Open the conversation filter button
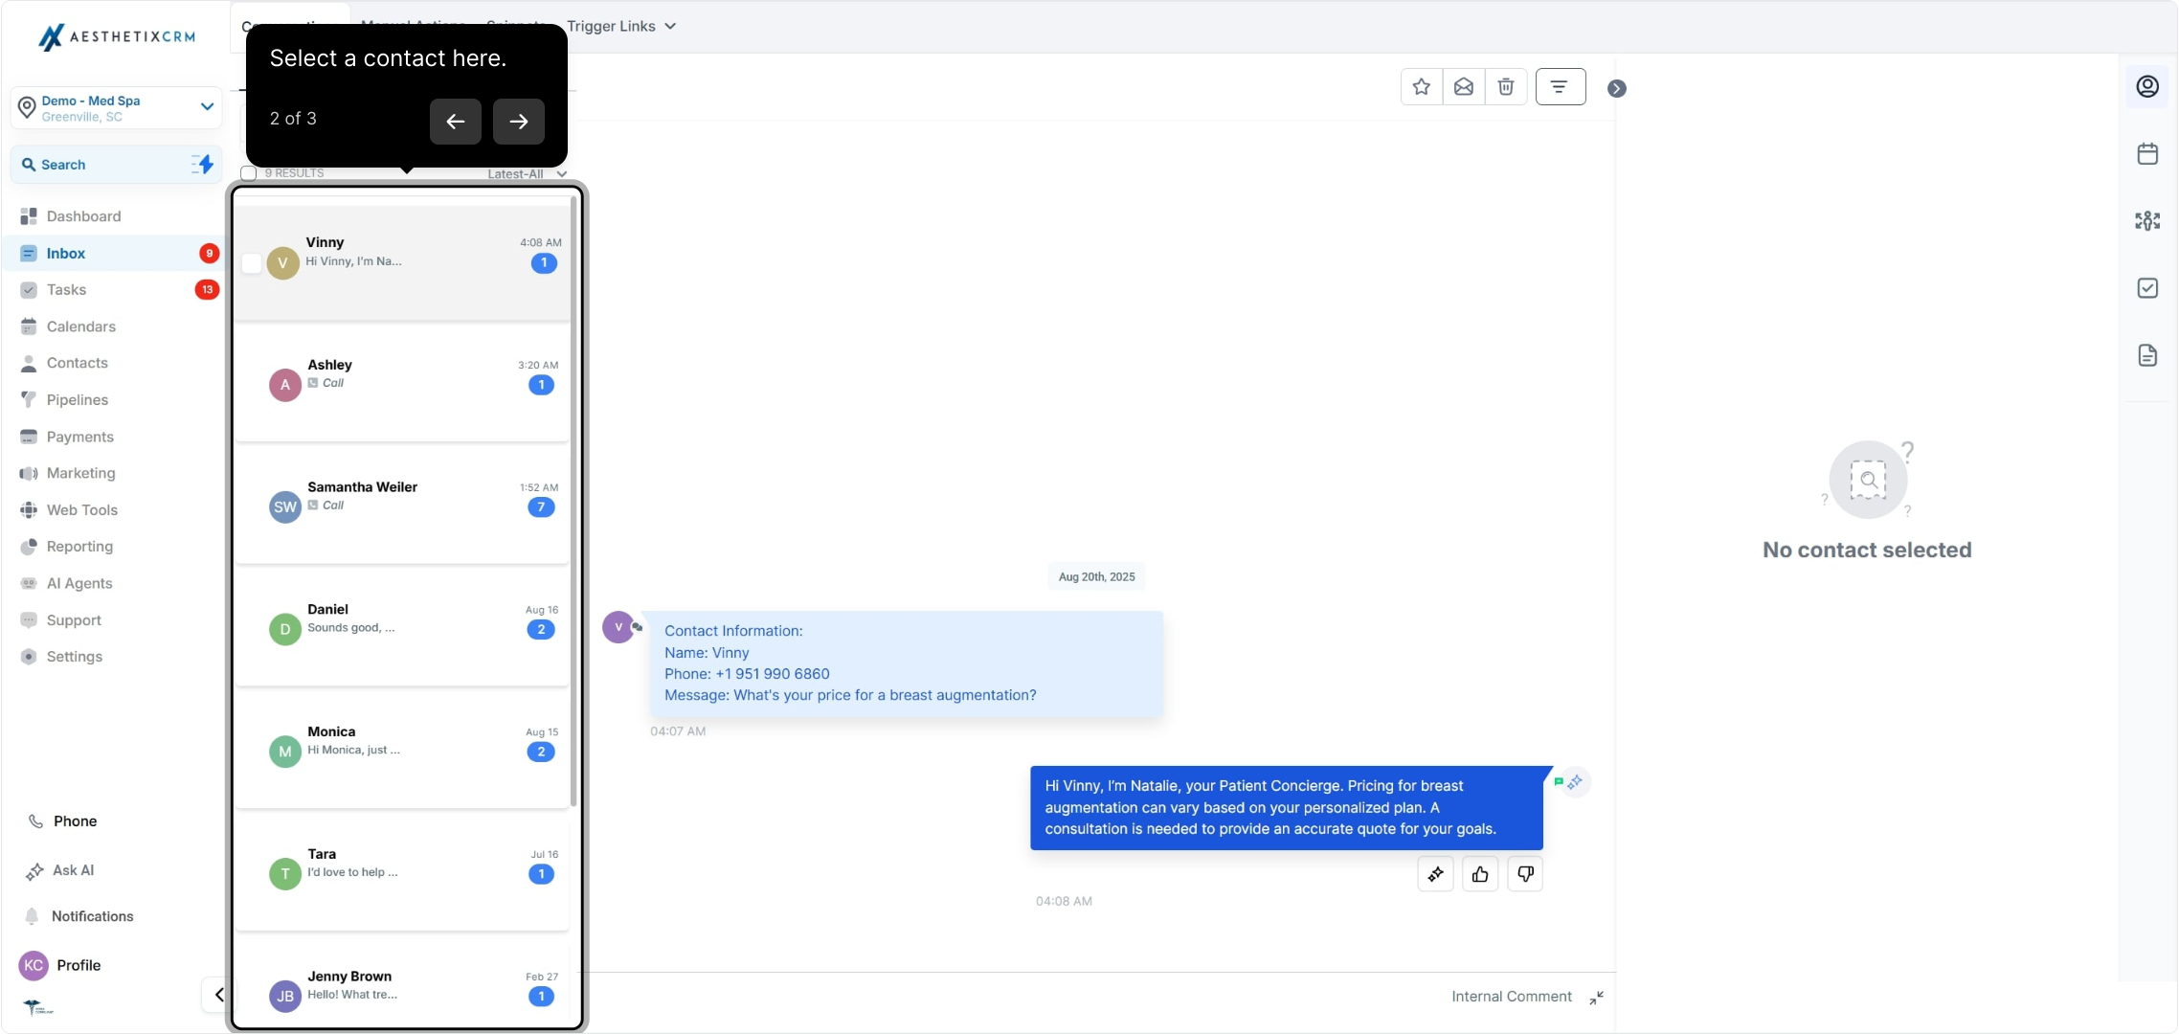Screen dimensions: 2179x1034 coord(1561,87)
